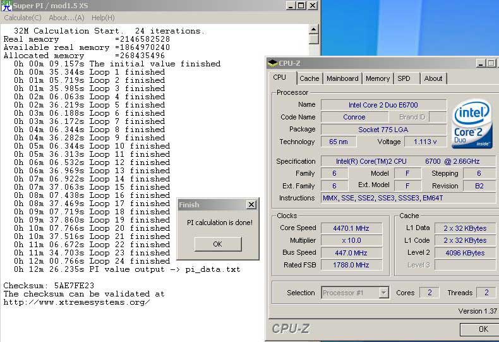Click the Cores count value
The height and width of the screenshot is (342, 499).
430,293
